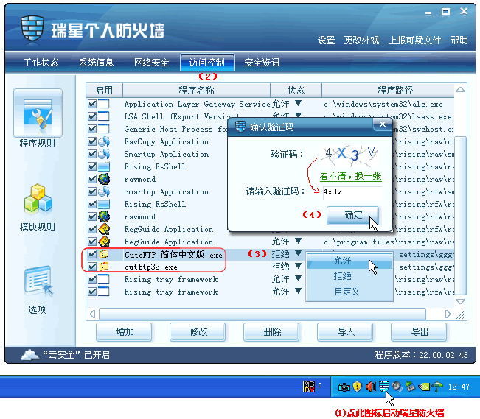Click the captcha image 4X3V
The height and width of the screenshot is (419, 480).
pos(349,155)
